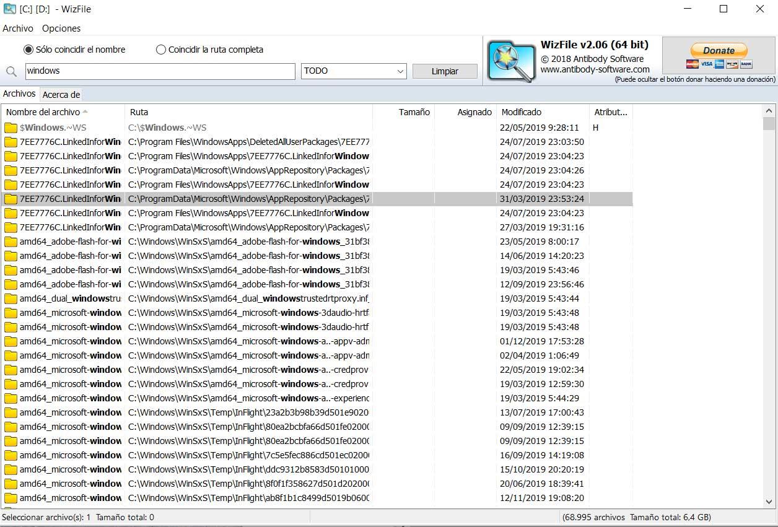Viewport: 778px width, 527px height.
Task: Click path 'C:\Windows\WinSxS\amd64_dual_windowstrustedrtproxy.inf'
Action: point(249,298)
